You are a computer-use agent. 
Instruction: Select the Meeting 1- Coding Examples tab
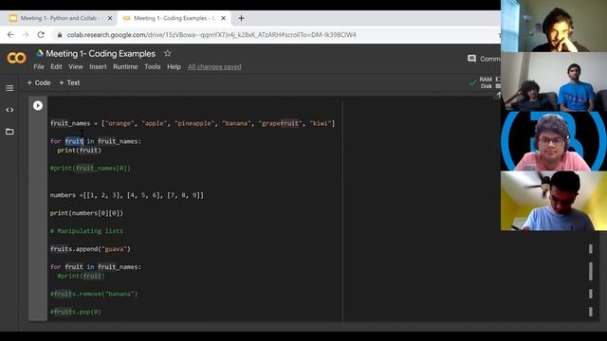(x=175, y=18)
